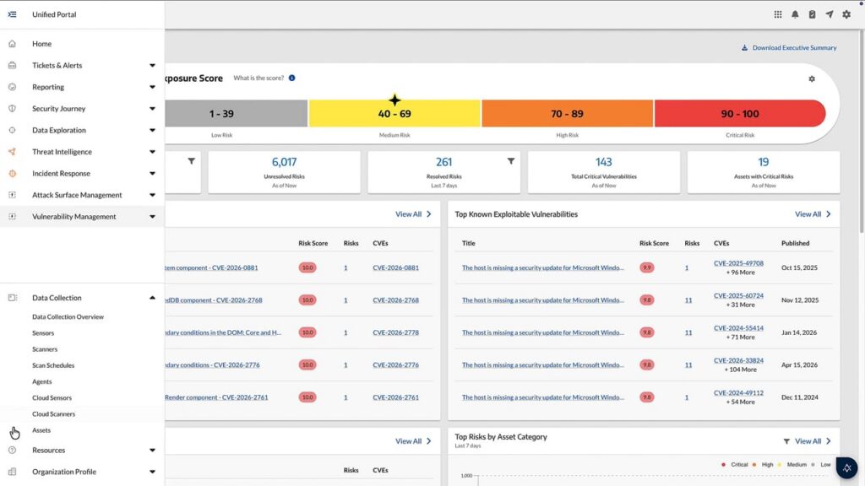
Task: Open CVE-2026-33824 link
Action: (x=738, y=360)
